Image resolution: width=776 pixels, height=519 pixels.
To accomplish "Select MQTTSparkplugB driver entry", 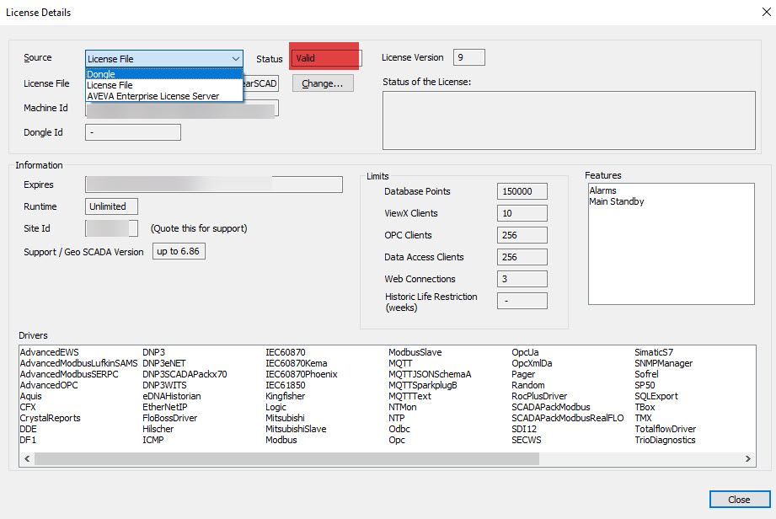I will pyautogui.click(x=423, y=385).
